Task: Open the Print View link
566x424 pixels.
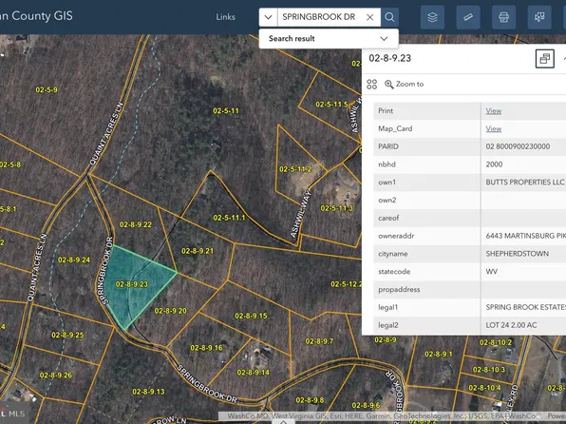Action: [494, 111]
